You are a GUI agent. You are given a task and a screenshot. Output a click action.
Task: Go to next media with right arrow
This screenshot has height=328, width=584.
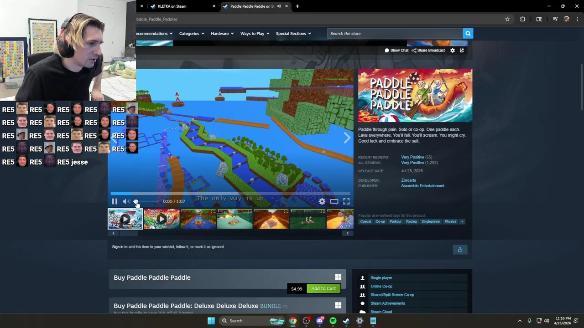(347, 138)
